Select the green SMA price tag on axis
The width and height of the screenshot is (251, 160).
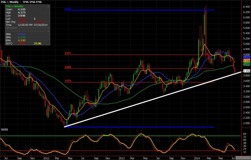(247, 64)
